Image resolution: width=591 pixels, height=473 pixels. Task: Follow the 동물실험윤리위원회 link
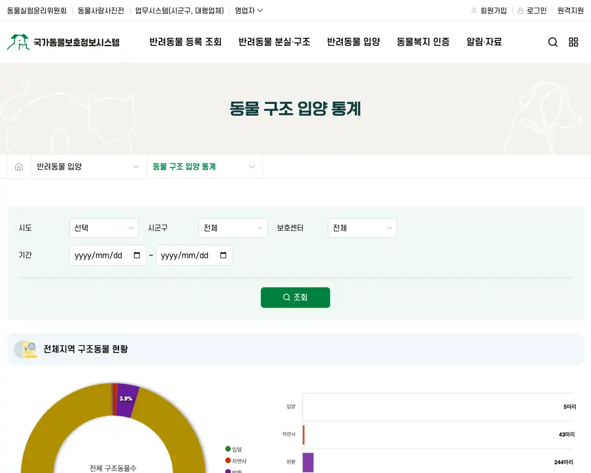[x=37, y=10]
